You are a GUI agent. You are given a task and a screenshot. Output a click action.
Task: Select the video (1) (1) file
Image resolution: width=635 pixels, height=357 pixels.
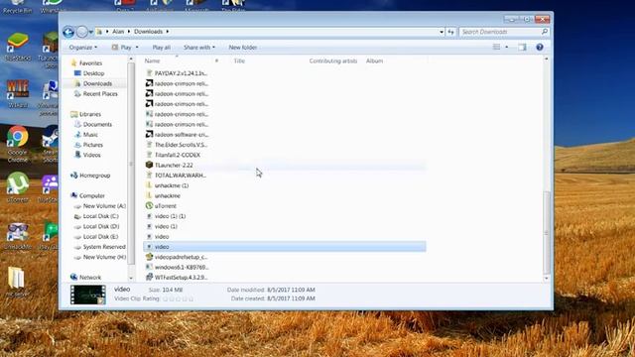point(170,216)
